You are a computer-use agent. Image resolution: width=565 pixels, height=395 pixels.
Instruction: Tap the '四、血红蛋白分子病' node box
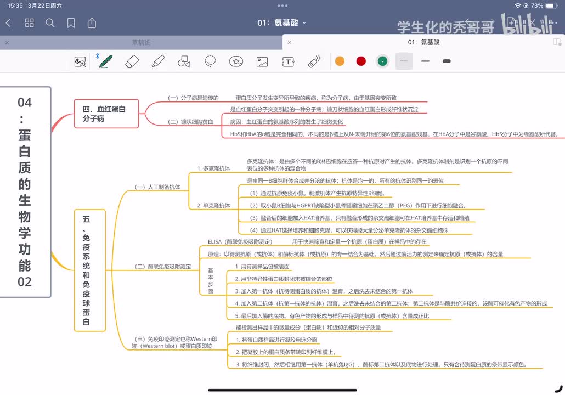[106, 114]
